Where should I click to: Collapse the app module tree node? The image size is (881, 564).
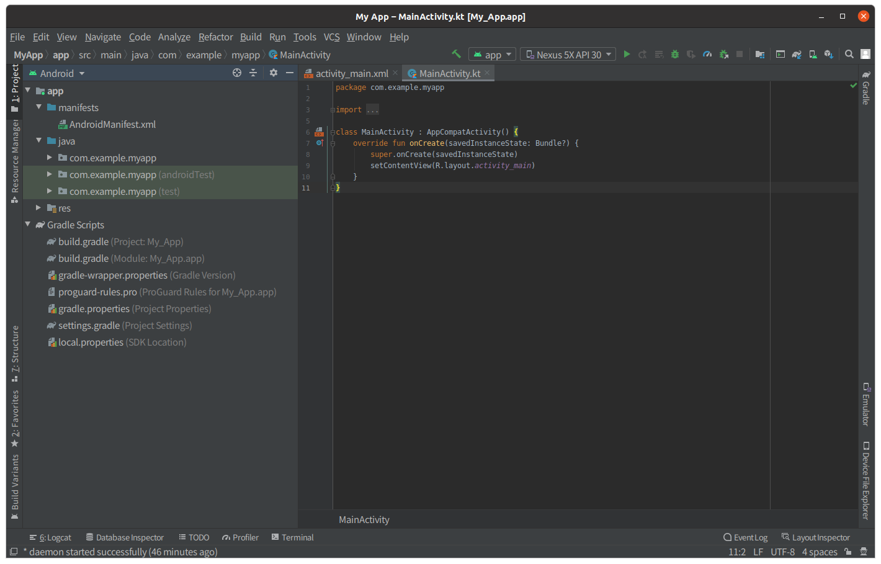tap(27, 91)
